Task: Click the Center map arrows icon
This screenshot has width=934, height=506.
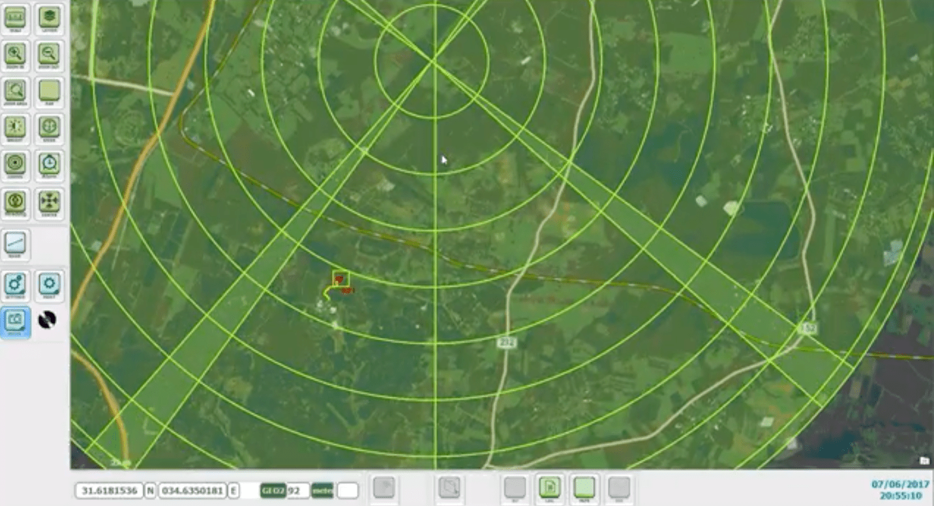Action: coord(50,201)
